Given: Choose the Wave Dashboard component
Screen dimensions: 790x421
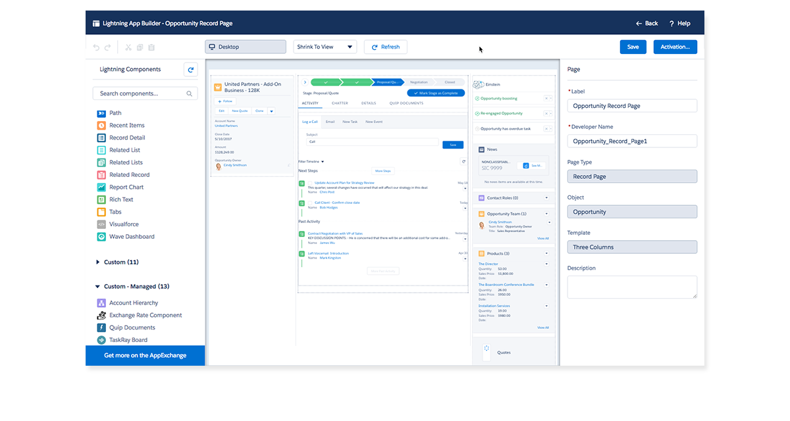Looking at the screenshot, I should [132, 237].
